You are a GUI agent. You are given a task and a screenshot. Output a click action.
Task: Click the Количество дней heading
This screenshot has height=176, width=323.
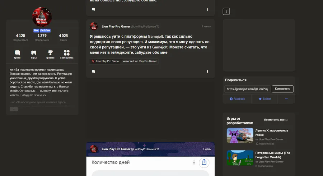(x=111, y=162)
